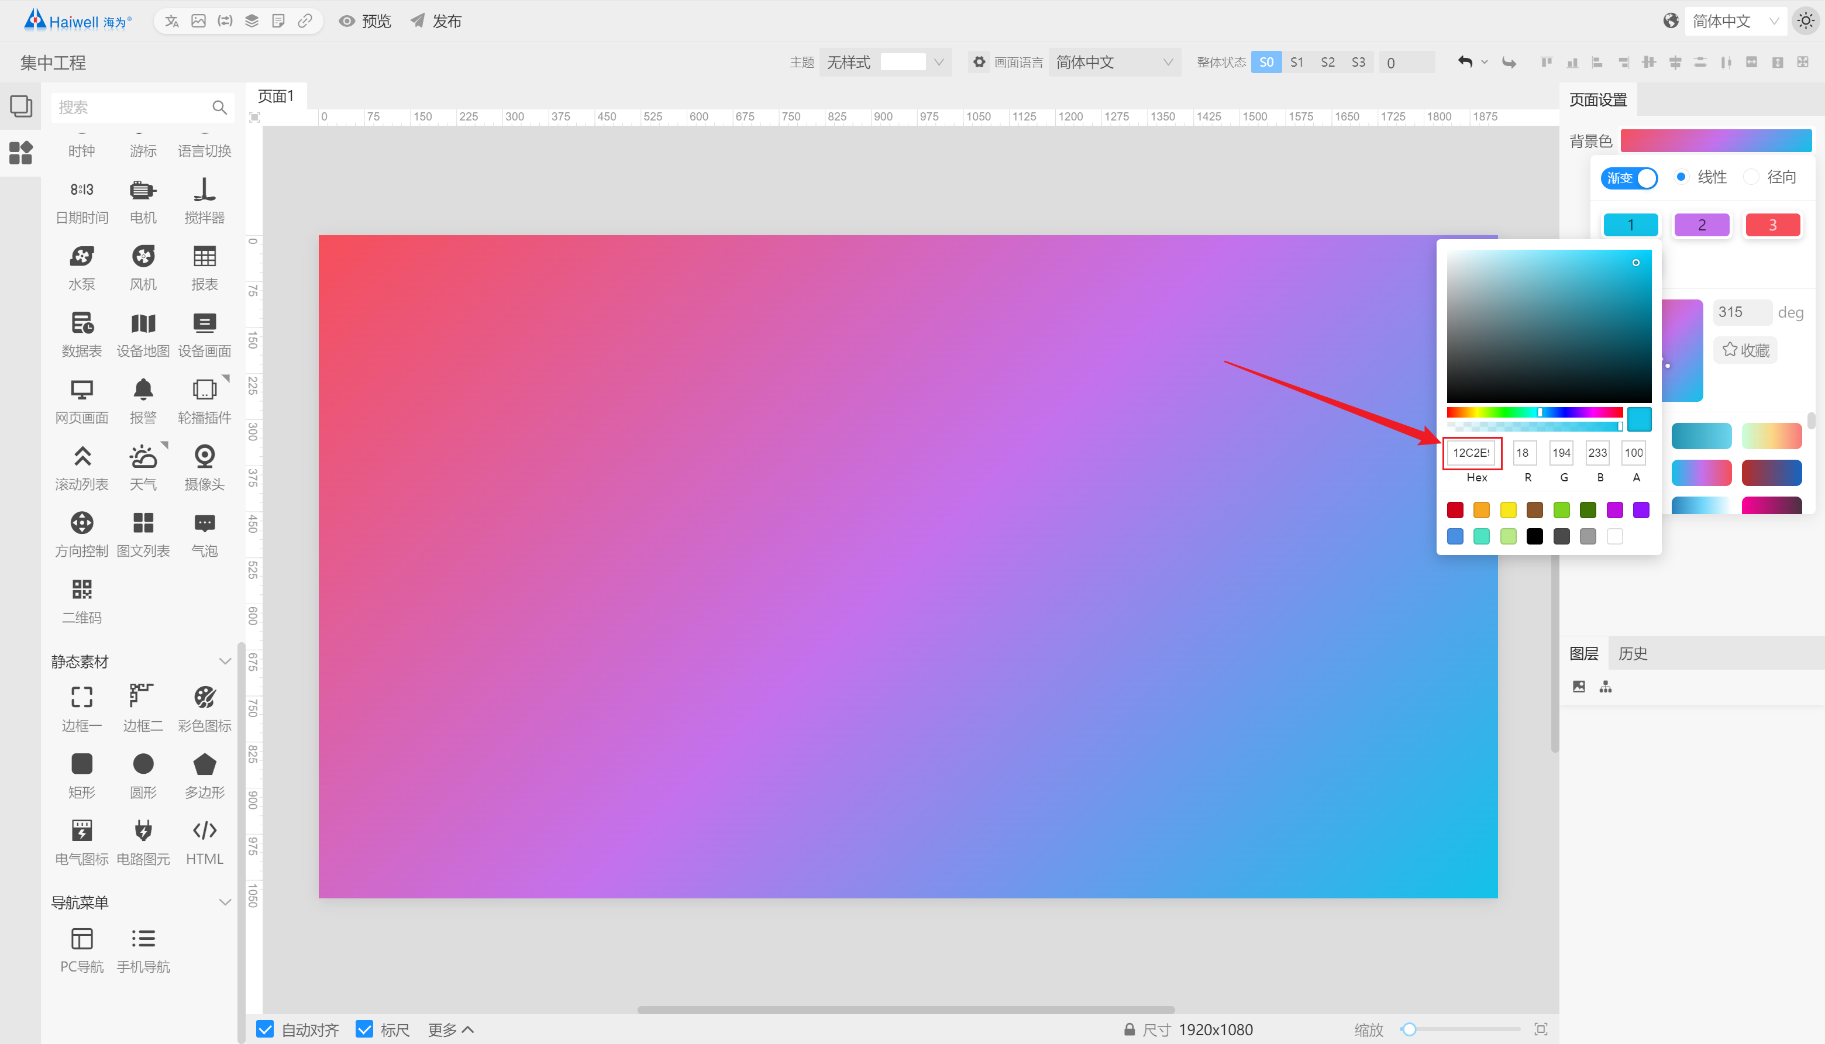Adjust the 缩放 zoom slider handle
1825x1044 pixels.
coord(1409,1029)
